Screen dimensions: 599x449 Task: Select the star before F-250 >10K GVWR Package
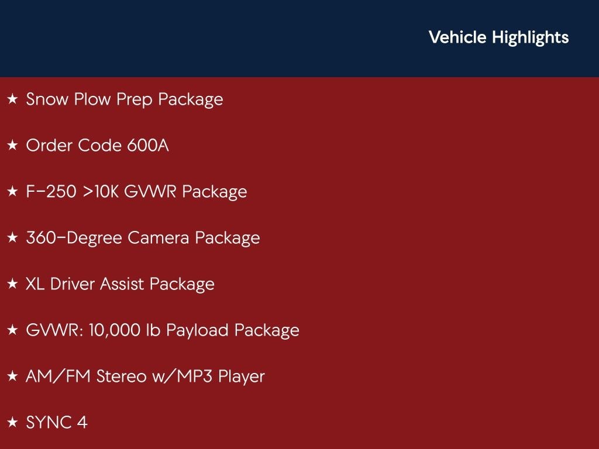(x=12, y=192)
